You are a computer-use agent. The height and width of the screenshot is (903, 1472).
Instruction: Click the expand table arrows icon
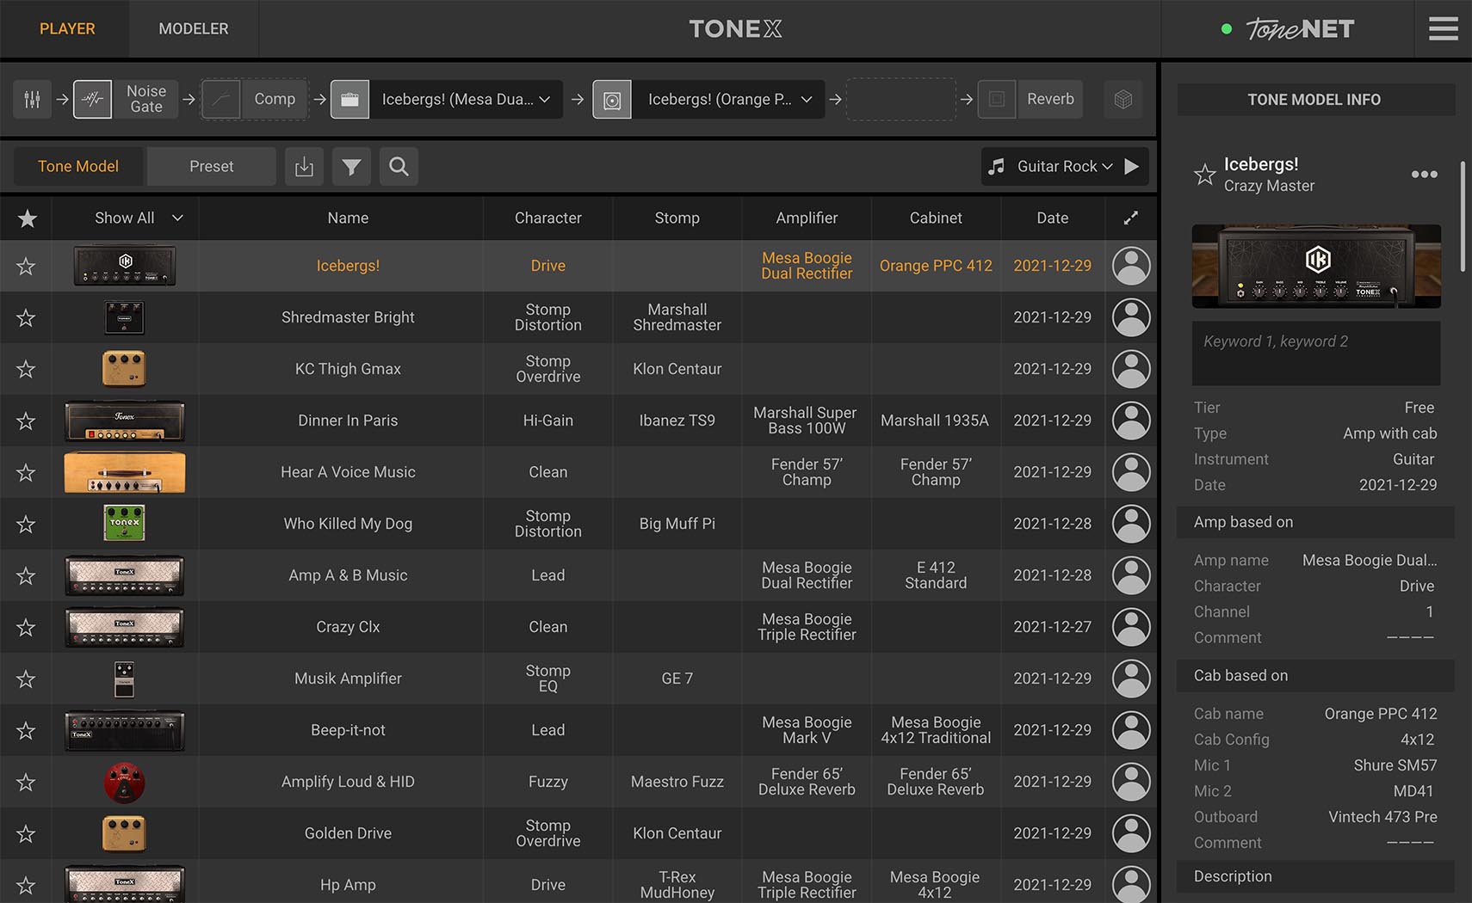(x=1130, y=218)
